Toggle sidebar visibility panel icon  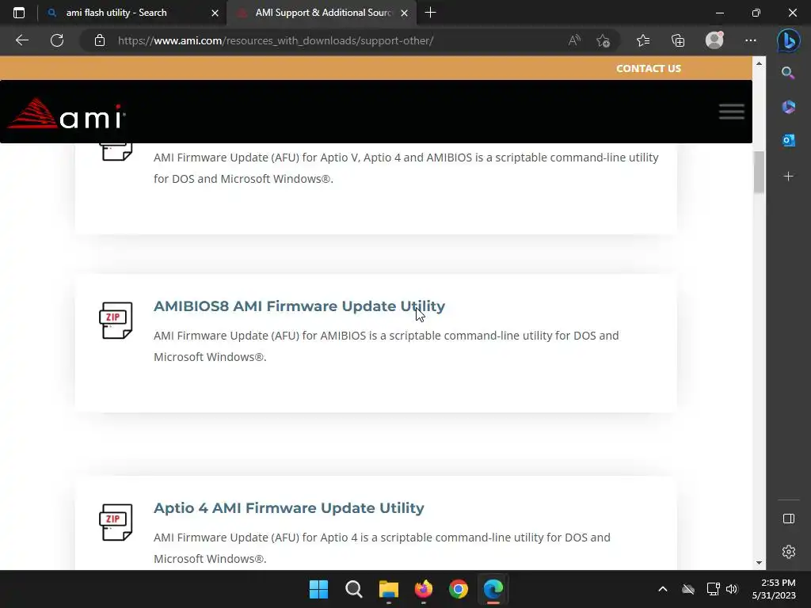(x=788, y=519)
